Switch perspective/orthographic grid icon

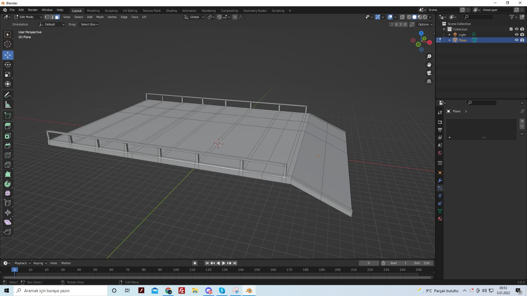pyautogui.click(x=429, y=81)
